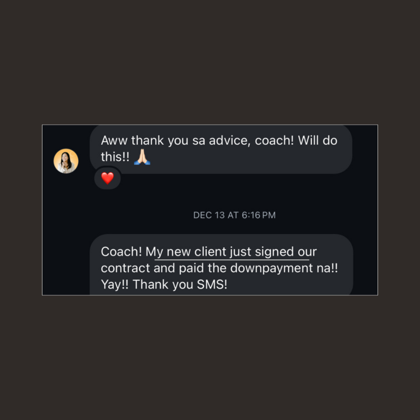Viewport: 420px width, 420px height.
Task: Click "thank you" in the first message
Action: (162, 141)
